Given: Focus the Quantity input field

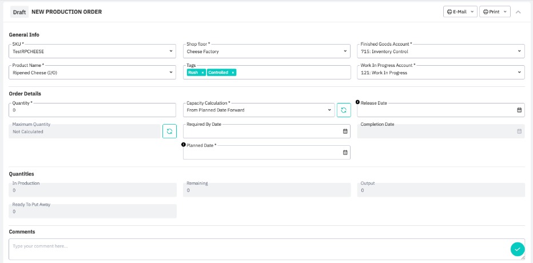Looking at the screenshot, I should [92, 110].
